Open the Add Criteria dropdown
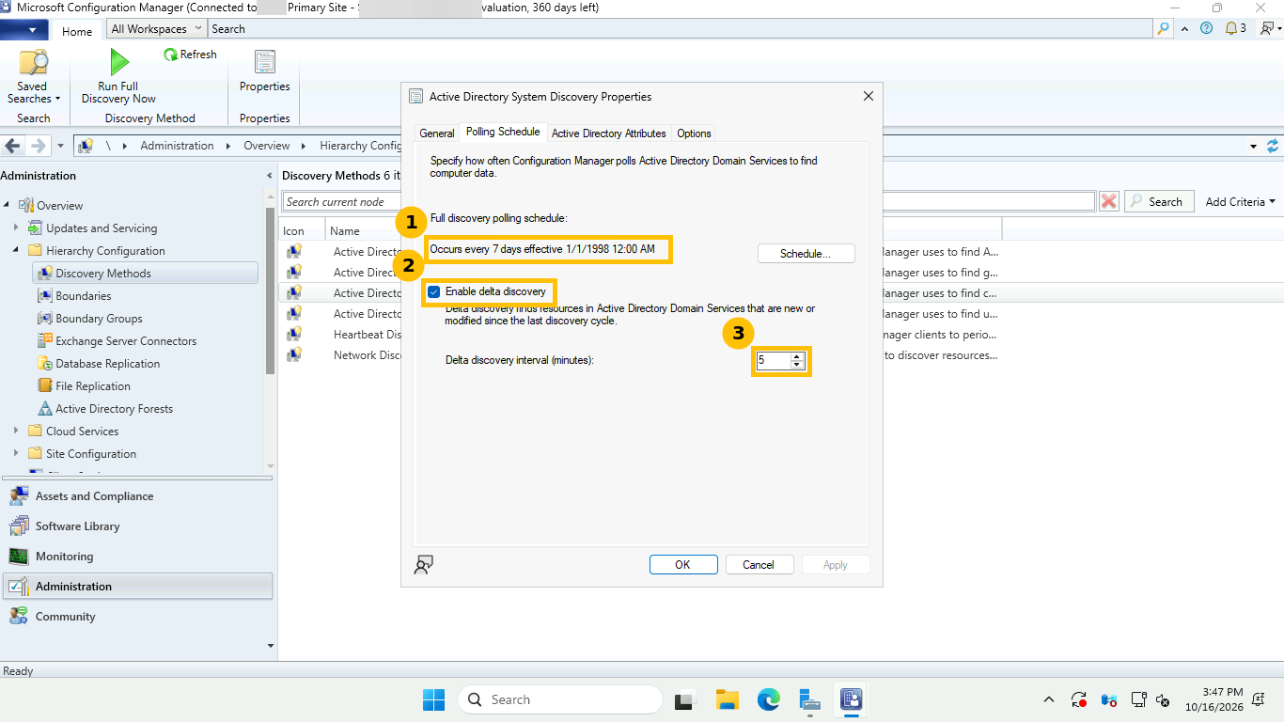Screen dimensions: 1284x722 (1241, 201)
